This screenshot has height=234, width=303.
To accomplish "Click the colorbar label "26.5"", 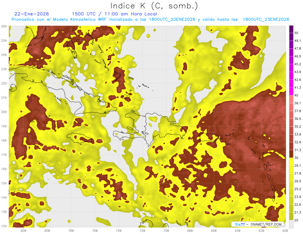I will [x=297, y=181].
